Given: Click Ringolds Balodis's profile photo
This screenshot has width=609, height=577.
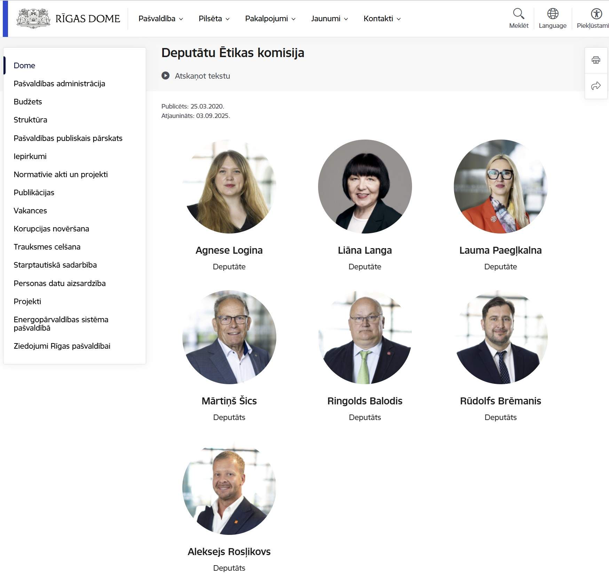Looking at the screenshot, I should pos(365,337).
